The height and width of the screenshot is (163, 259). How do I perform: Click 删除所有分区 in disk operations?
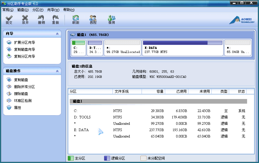click(x=24, y=87)
